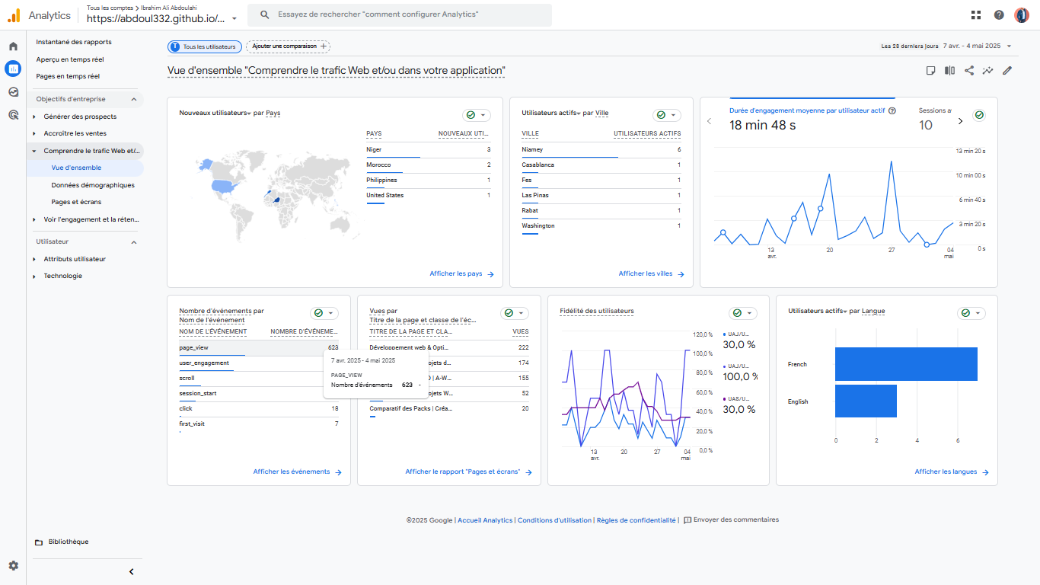The height and width of the screenshot is (585, 1040).
Task: Change Utilisateurs actifs metric on Langue card
Action: (818, 311)
